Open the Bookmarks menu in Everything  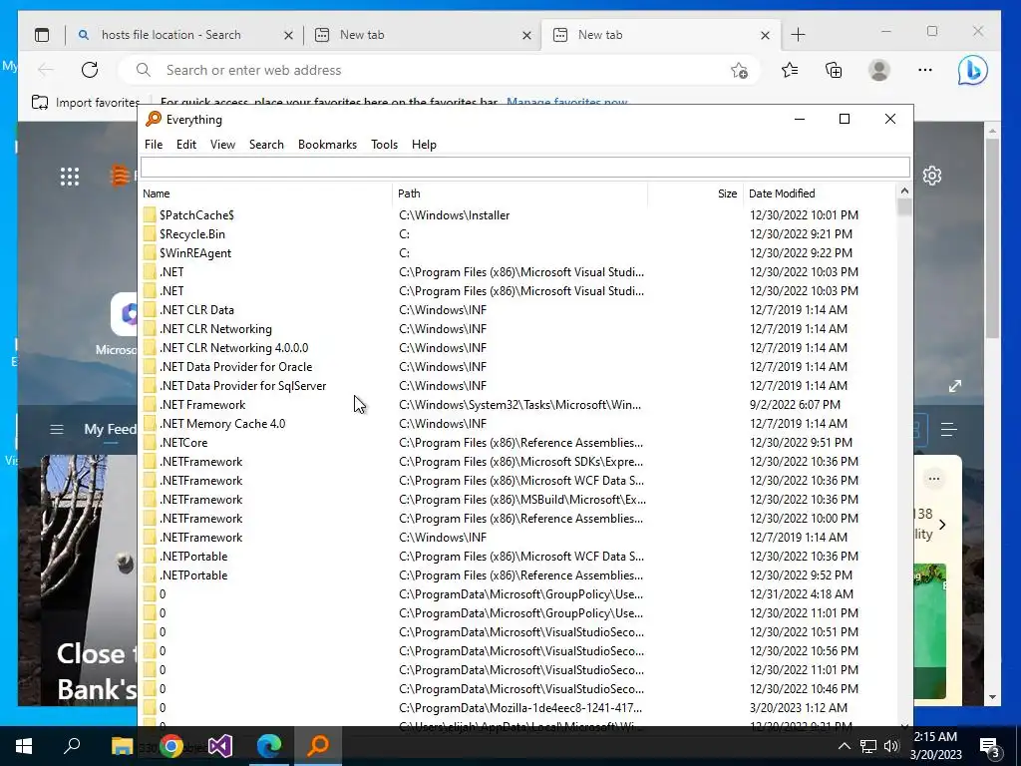(327, 145)
